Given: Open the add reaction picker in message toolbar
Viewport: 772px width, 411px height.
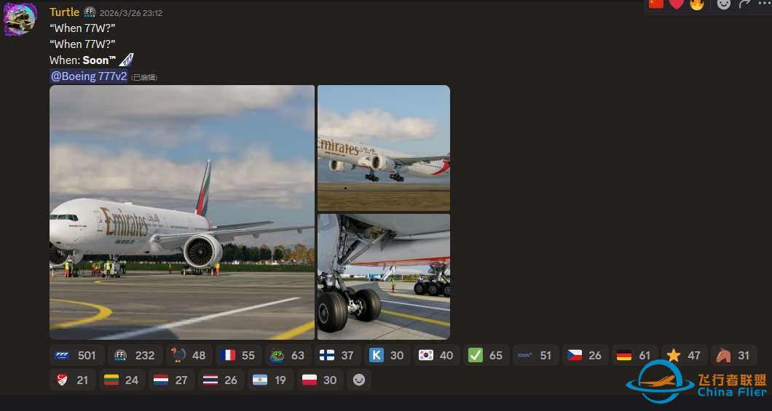Looking at the screenshot, I should [723, 4].
